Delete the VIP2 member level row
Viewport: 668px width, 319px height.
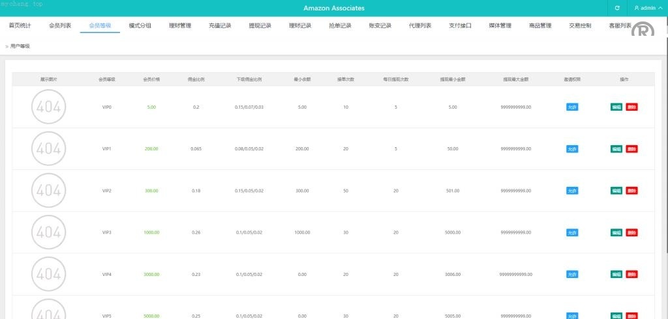click(x=631, y=191)
